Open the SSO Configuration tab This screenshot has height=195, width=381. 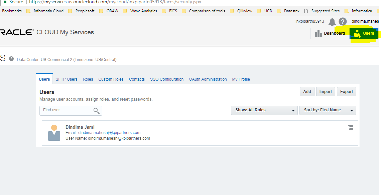[167, 79]
